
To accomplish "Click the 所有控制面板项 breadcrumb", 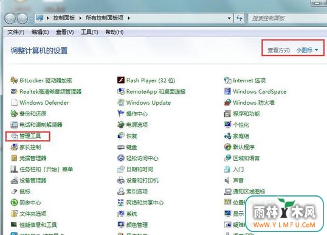I will click(105, 18).
